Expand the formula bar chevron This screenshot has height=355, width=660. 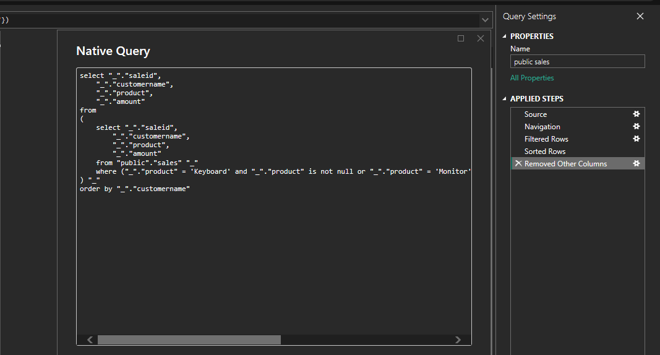pos(485,20)
